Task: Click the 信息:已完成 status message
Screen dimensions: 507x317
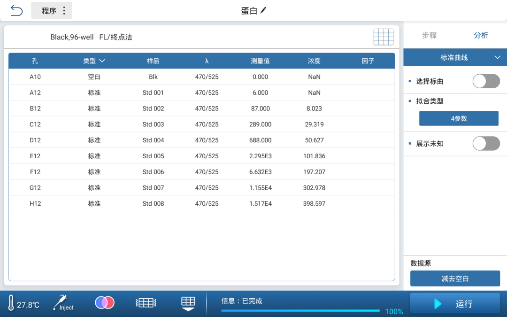Action: point(242,301)
